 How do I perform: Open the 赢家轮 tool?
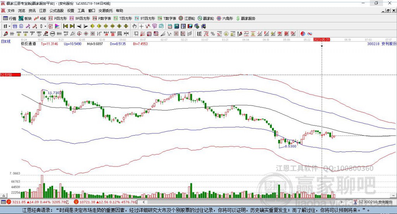coord(206,19)
